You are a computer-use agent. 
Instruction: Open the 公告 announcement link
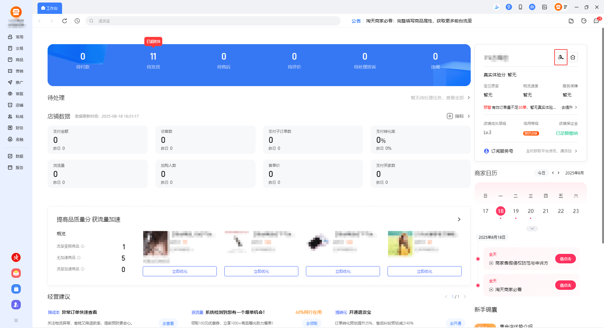356,21
